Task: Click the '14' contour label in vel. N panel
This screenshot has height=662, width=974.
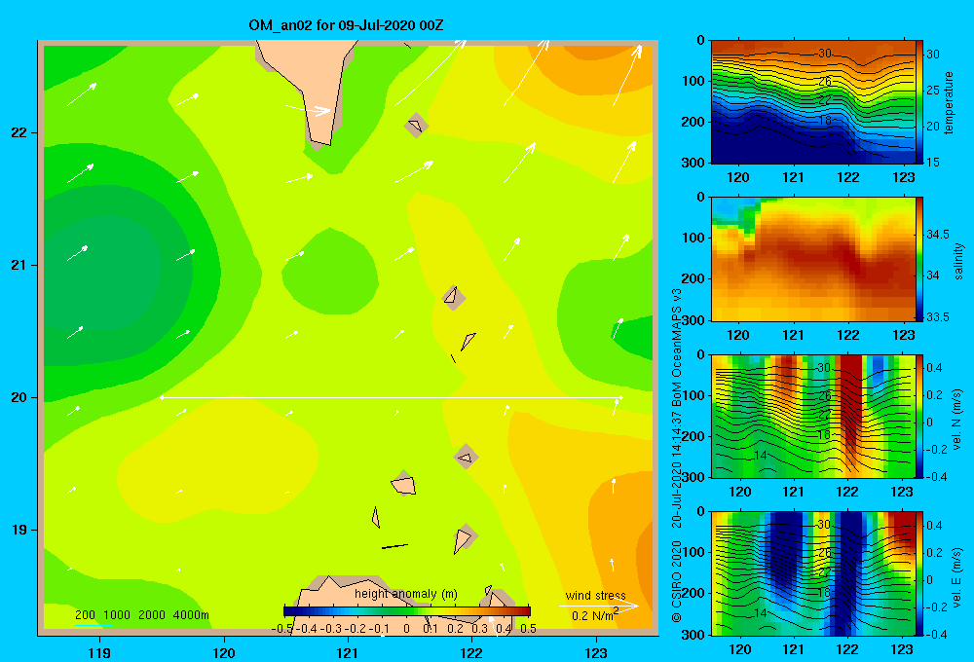Action: pyautogui.click(x=759, y=456)
